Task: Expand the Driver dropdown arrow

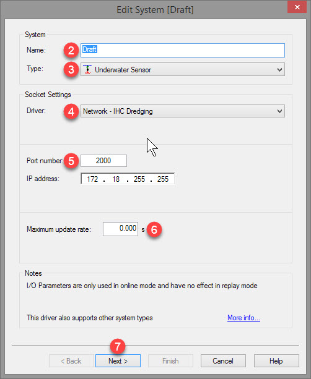Action: pyautogui.click(x=279, y=111)
